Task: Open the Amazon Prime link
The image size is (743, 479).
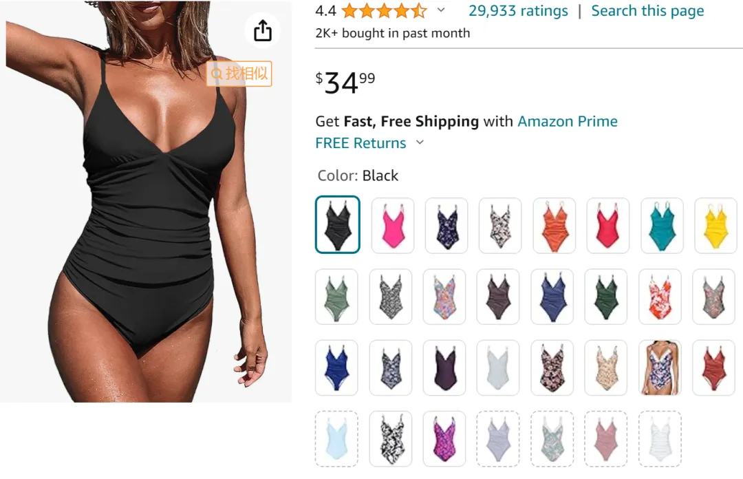Action: tap(567, 121)
